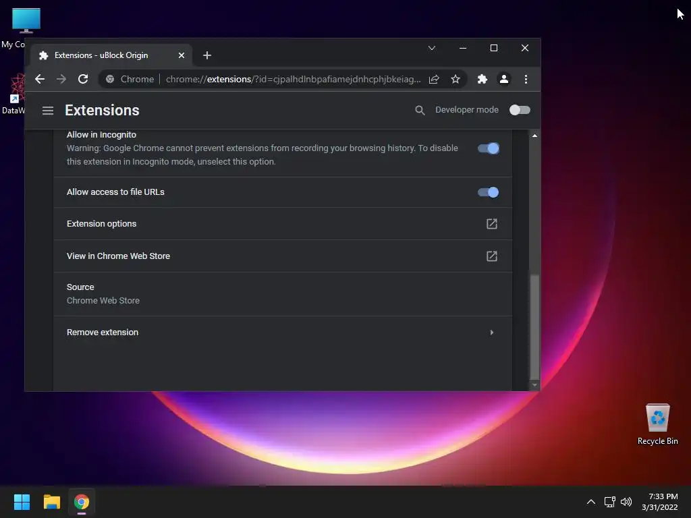Click the page scrollbar up arrow
The width and height of the screenshot is (691, 518).
pos(534,136)
